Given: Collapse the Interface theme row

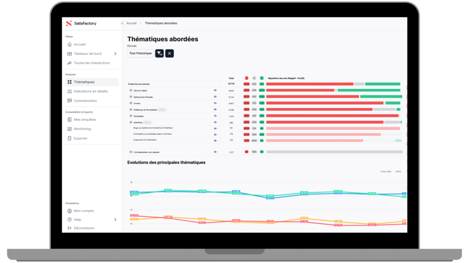Looking at the screenshot, I should [x=131, y=122].
